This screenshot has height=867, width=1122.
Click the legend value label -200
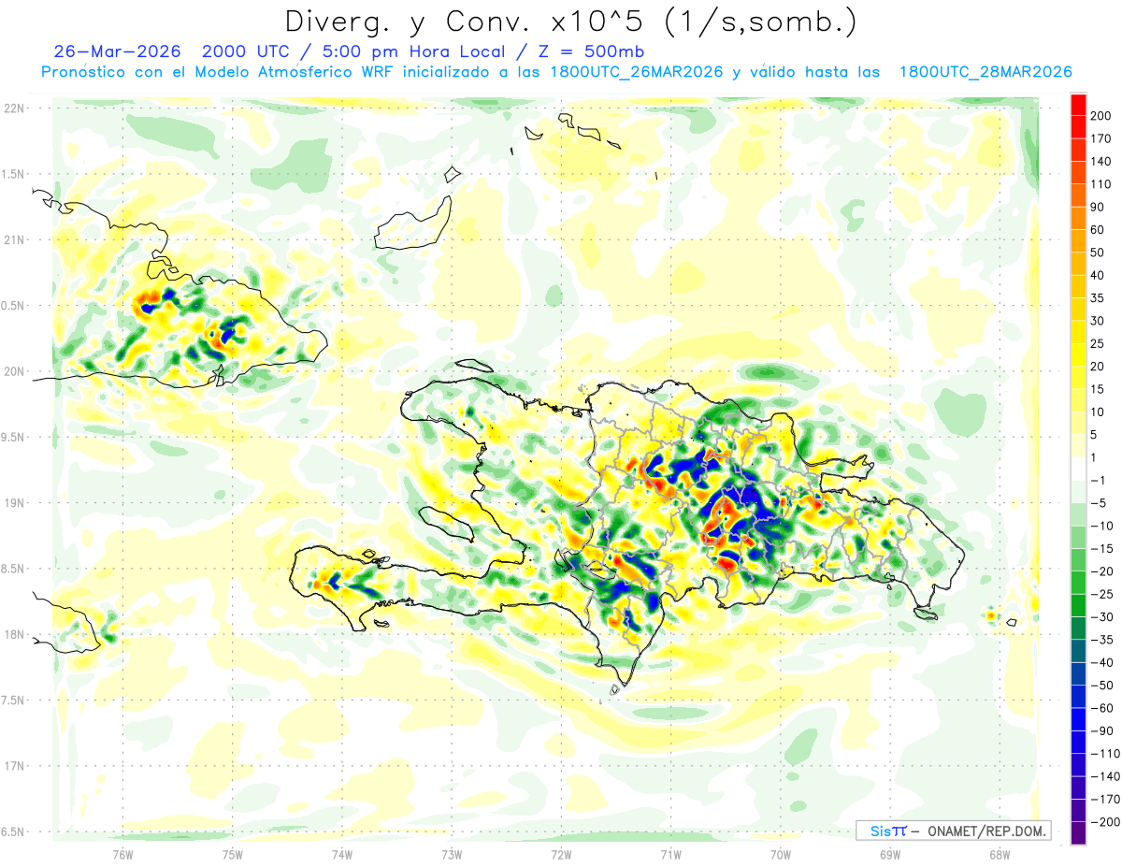click(x=1101, y=822)
